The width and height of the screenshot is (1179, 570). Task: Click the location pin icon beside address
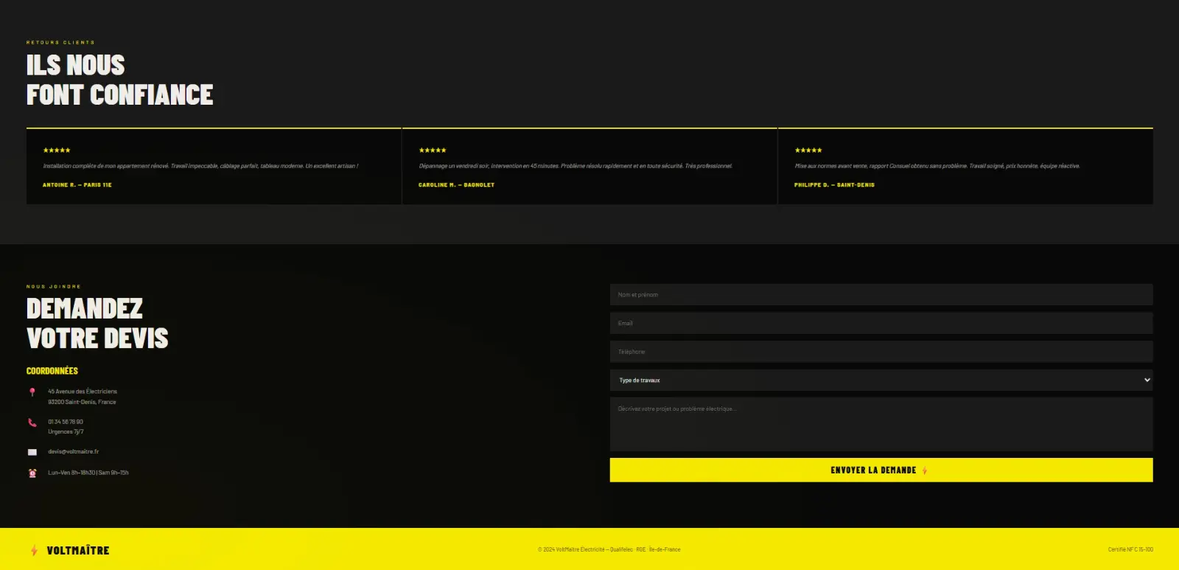(32, 392)
